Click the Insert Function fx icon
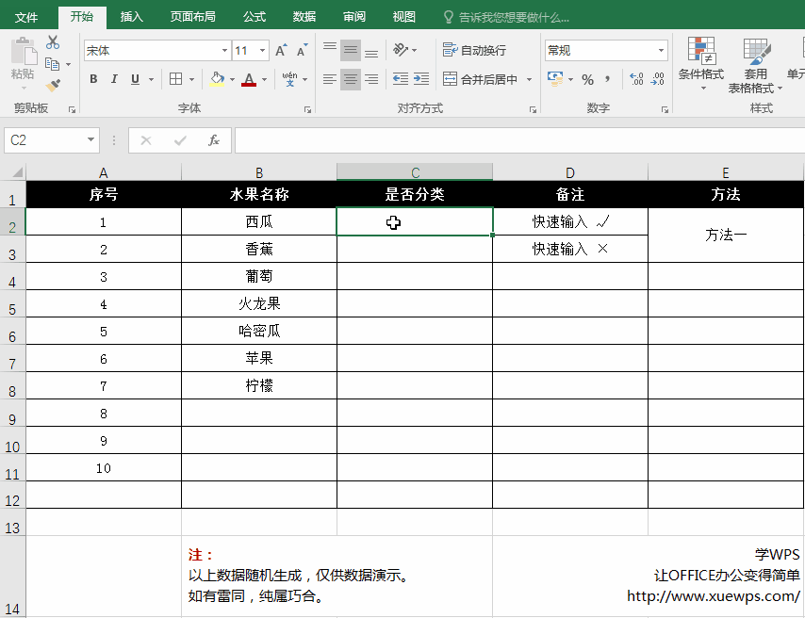 [214, 140]
